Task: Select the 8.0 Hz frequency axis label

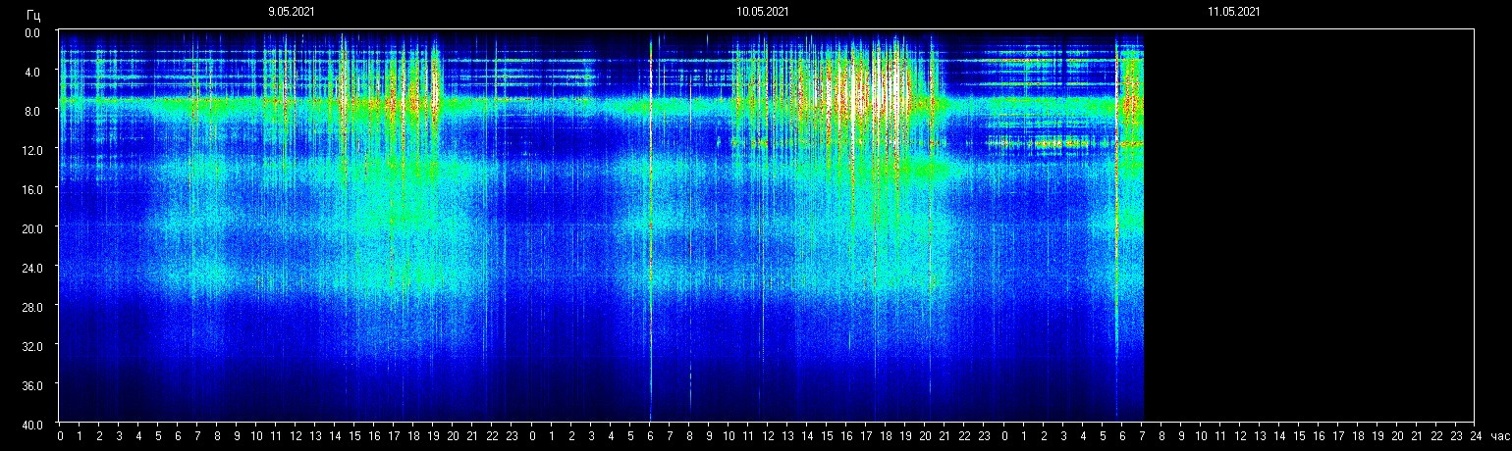Action: pos(32,111)
